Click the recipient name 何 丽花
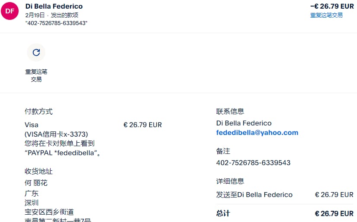 (36, 183)
